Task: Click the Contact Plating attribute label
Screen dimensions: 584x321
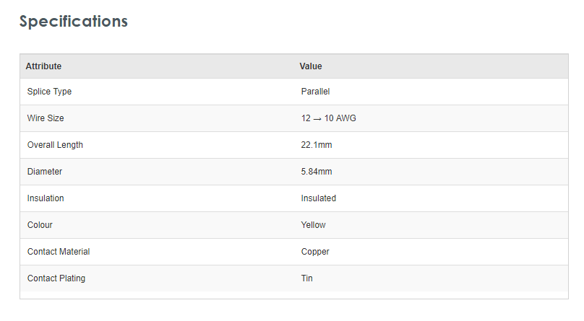Action: point(56,278)
